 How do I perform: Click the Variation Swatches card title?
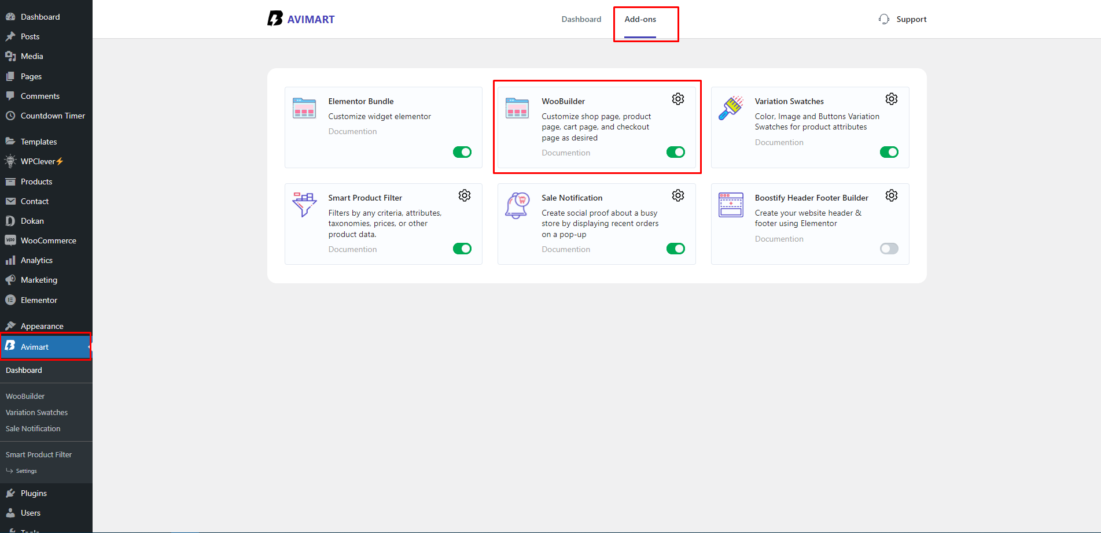coord(789,101)
